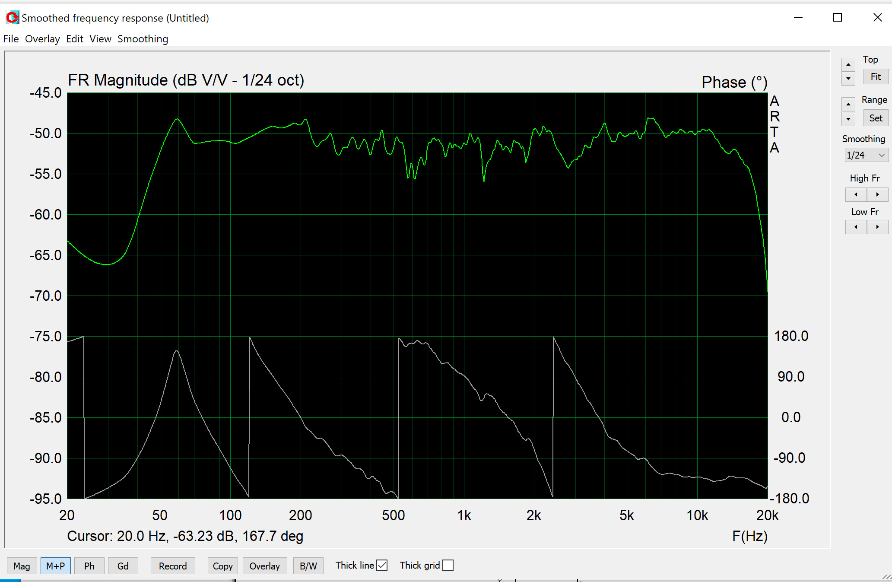Select the M+P display mode
The image size is (892, 582).
(56, 566)
